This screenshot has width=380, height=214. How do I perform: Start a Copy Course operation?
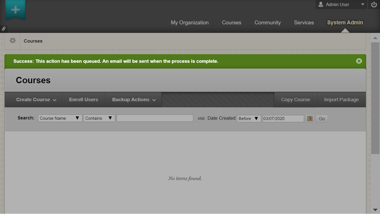(295, 100)
